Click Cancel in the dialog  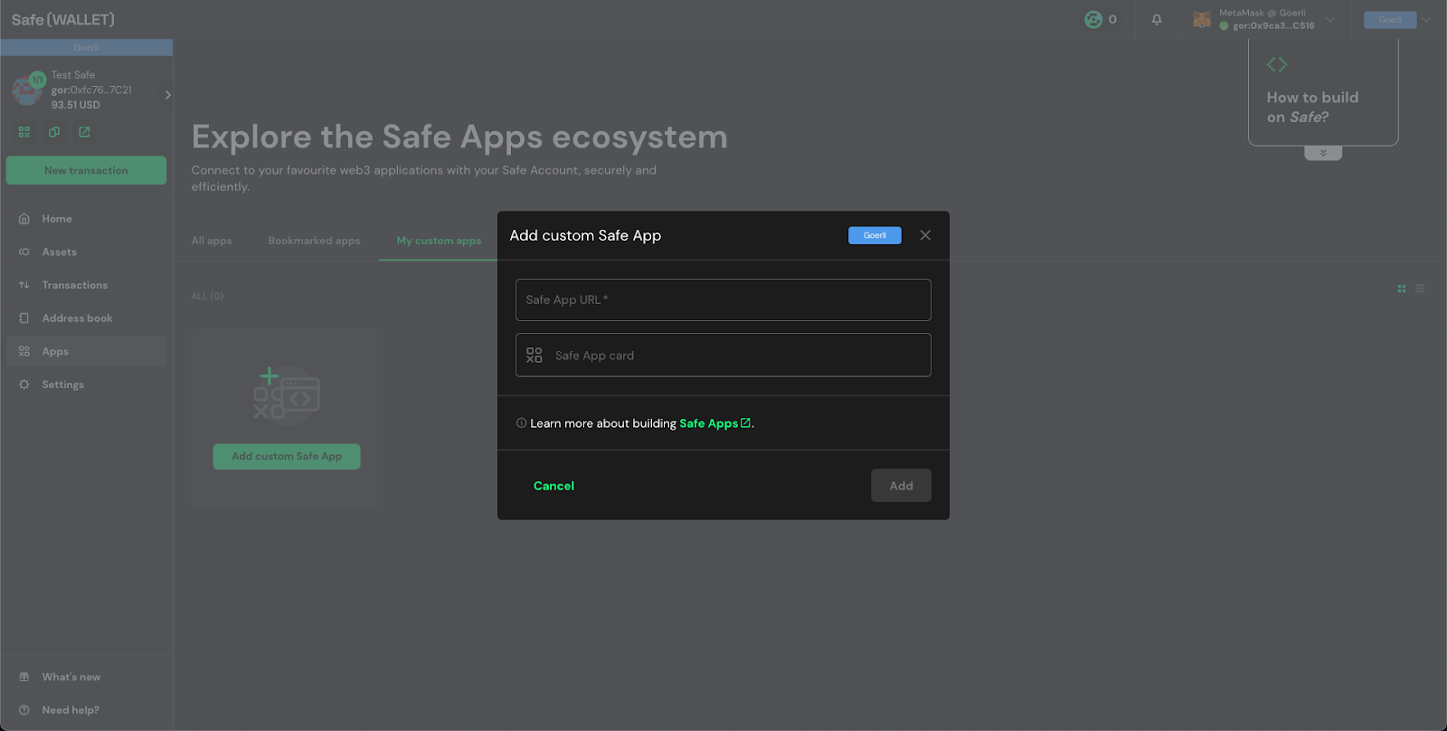click(x=553, y=486)
